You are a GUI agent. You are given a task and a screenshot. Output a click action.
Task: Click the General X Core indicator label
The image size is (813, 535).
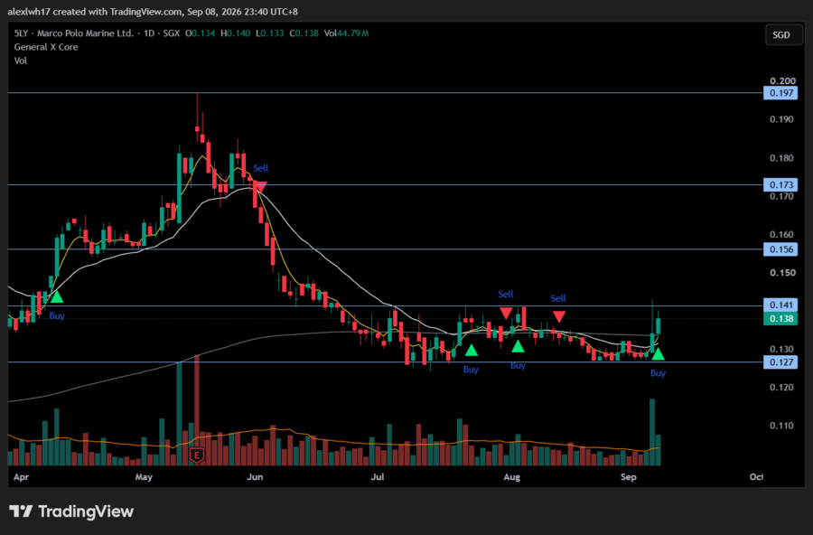click(46, 47)
